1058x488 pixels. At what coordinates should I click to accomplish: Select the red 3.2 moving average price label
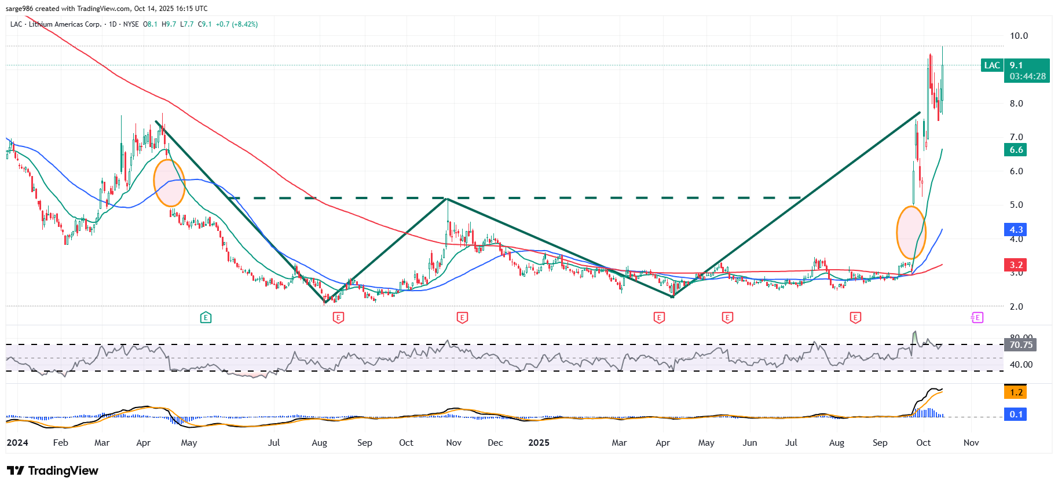[x=1016, y=265]
